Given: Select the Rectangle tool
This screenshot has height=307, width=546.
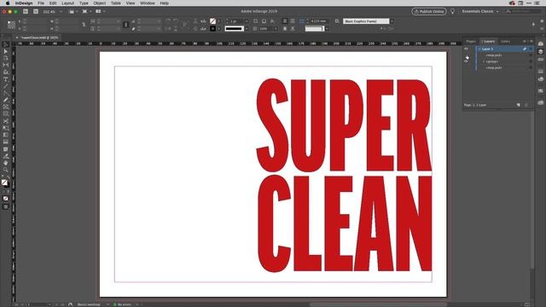Looking at the screenshot, I should pyautogui.click(x=6, y=113).
